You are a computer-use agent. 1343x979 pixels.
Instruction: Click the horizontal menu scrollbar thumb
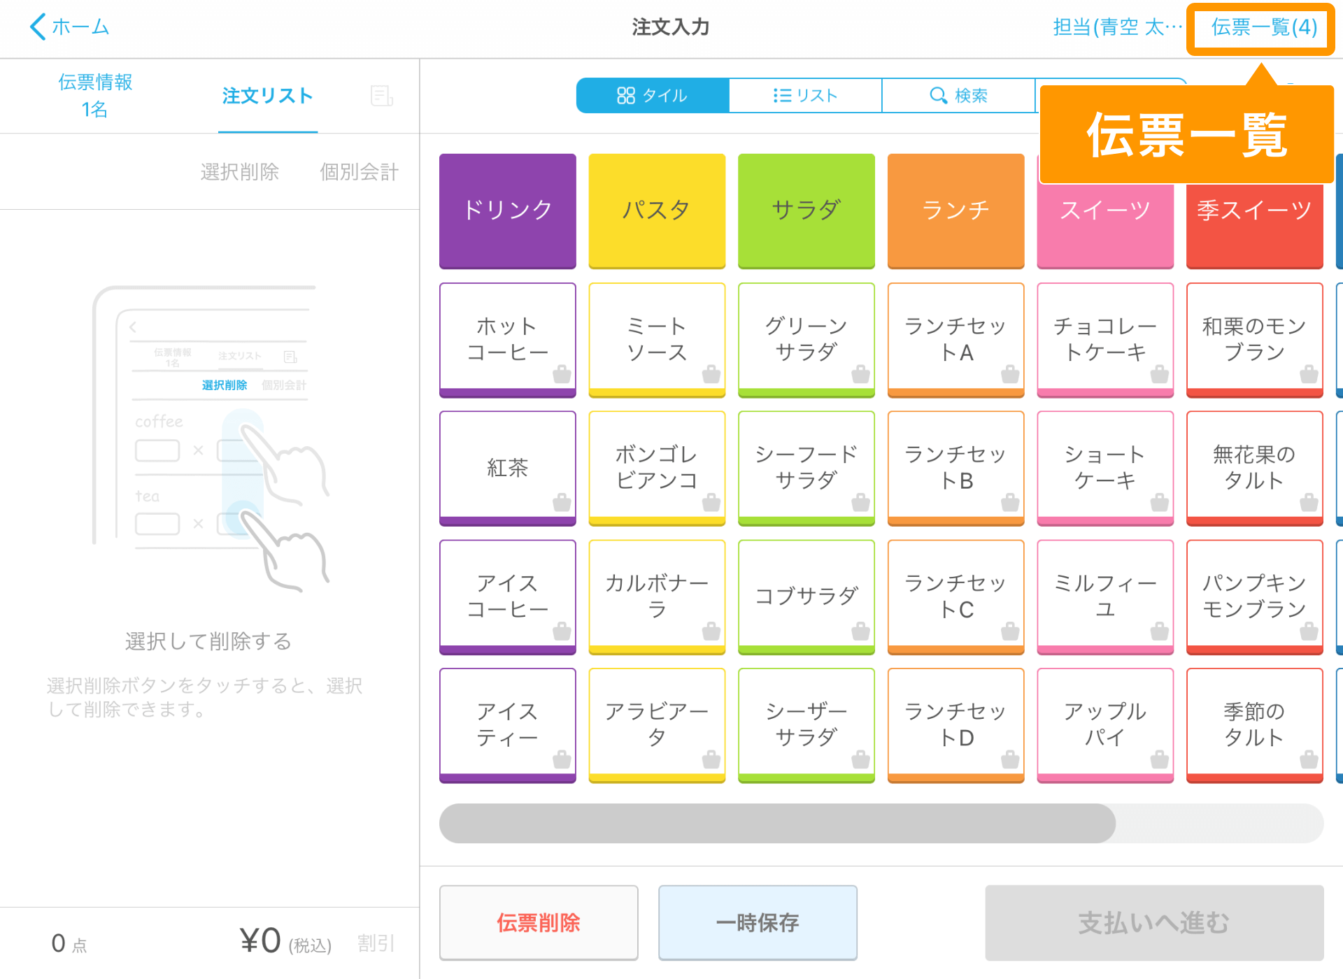tap(777, 823)
